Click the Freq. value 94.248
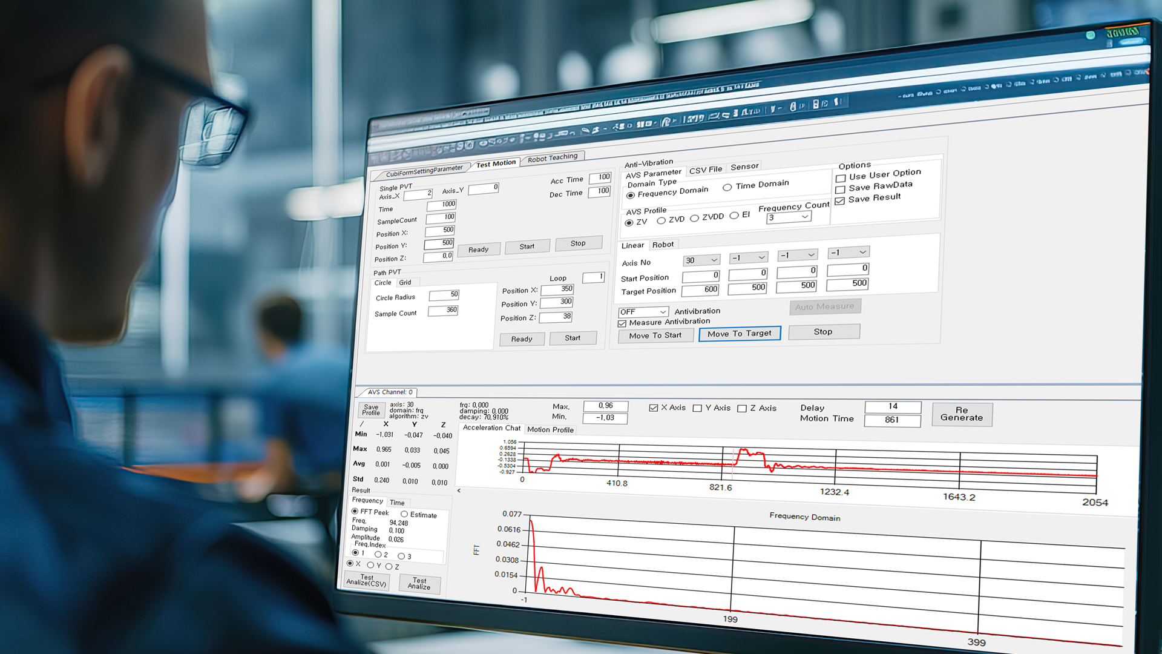Screen dimensions: 1162x654 (x=399, y=523)
